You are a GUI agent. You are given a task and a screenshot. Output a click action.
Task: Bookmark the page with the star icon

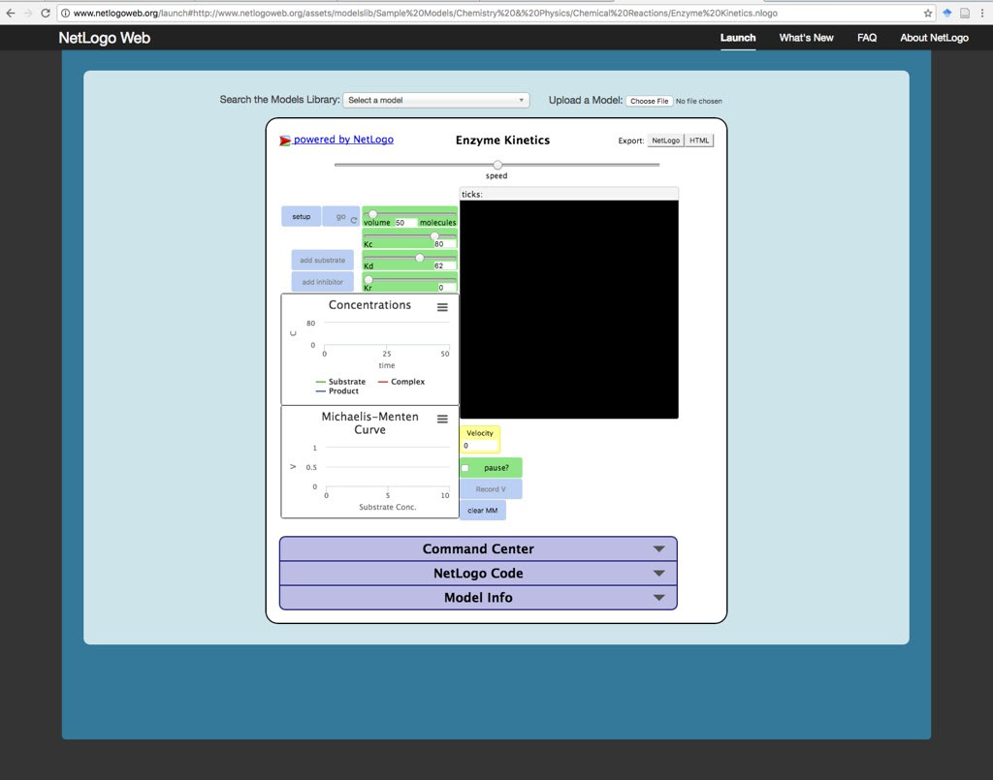pos(928,14)
